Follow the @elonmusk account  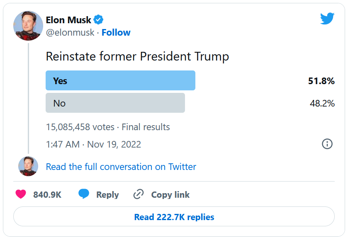pyautogui.click(x=116, y=33)
